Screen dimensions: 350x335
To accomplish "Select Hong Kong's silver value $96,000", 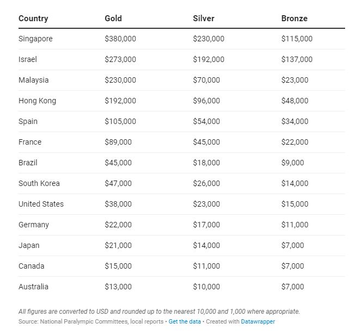I will click(206, 101).
